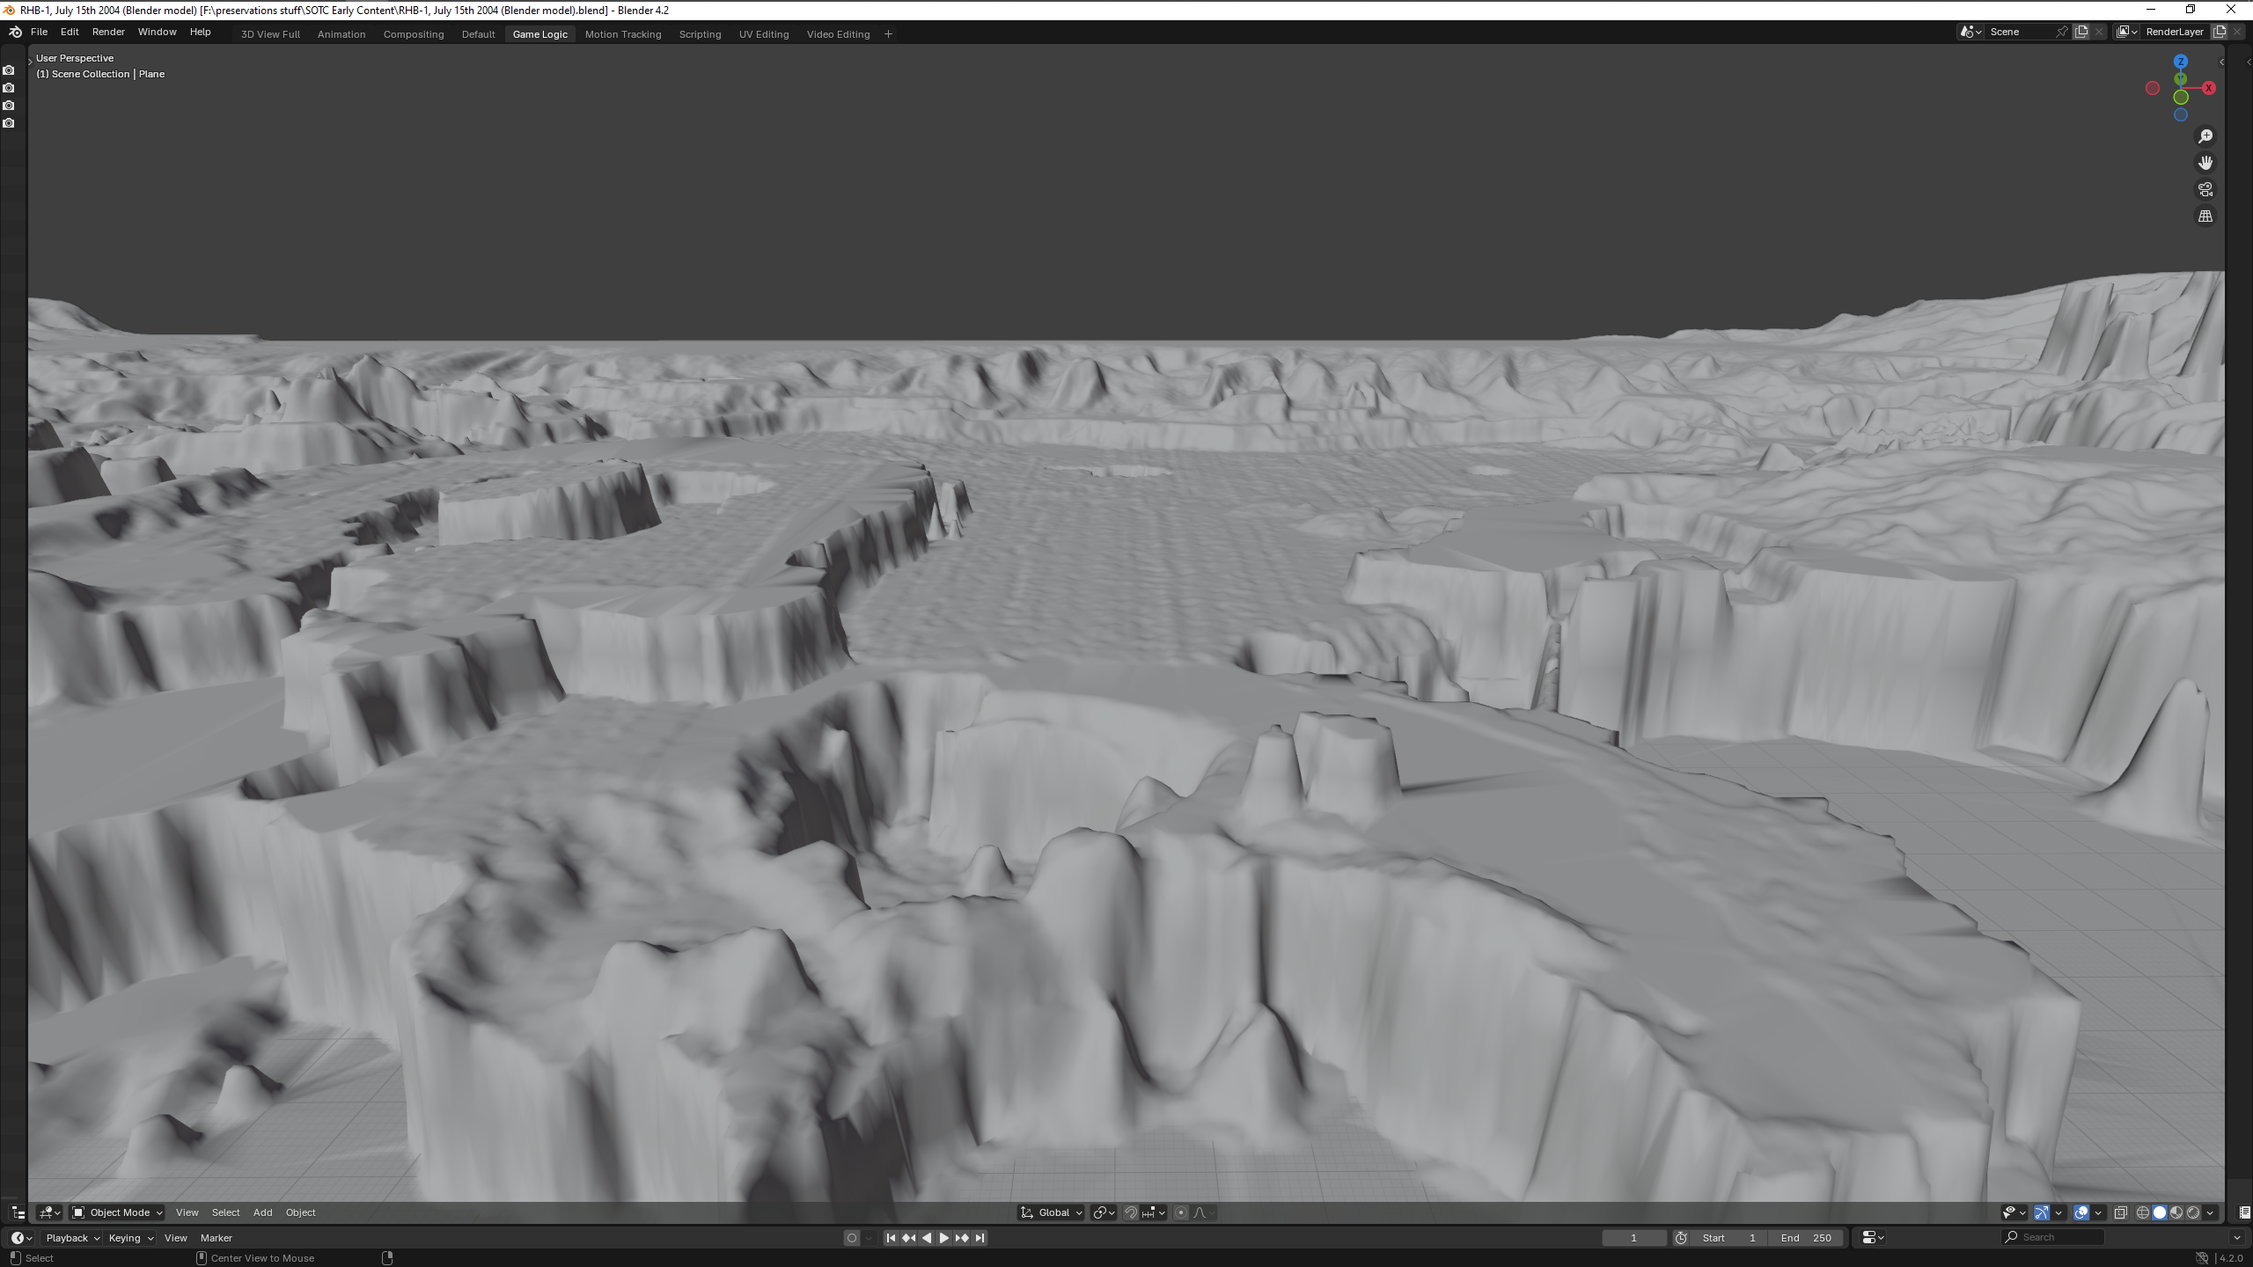
Task: Toggle camera view icon
Action: tap(2205, 189)
